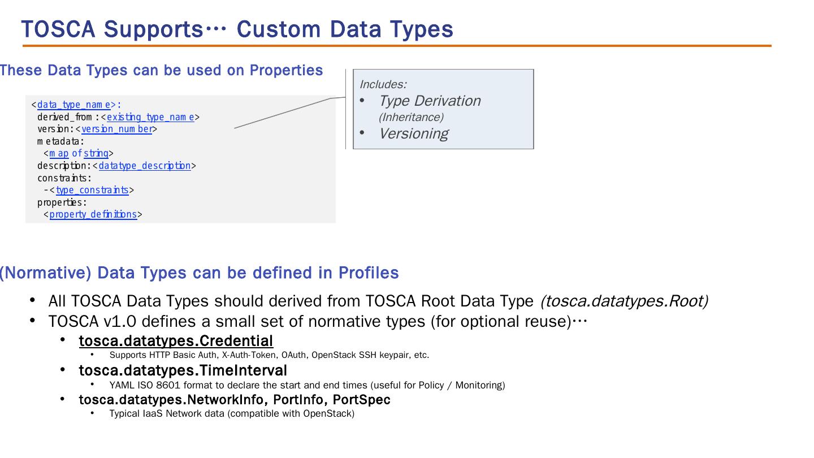
Task: Follow the type_constraints link
Action: pyautogui.click(x=92, y=190)
